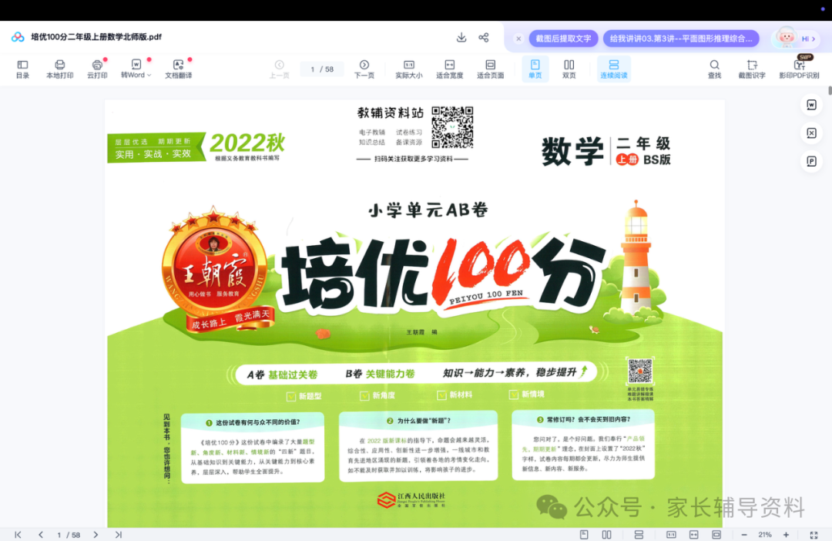The height and width of the screenshot is (541, 832).
Task: Download the PDF file
Action: click(x=461, y=37)
